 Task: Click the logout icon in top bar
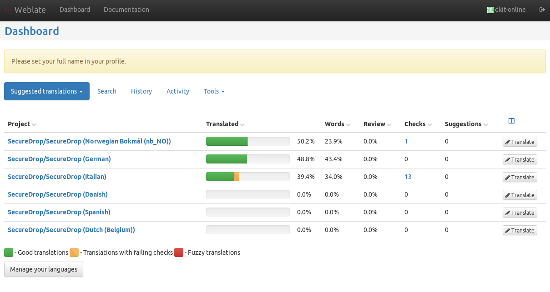click(542, 10)
